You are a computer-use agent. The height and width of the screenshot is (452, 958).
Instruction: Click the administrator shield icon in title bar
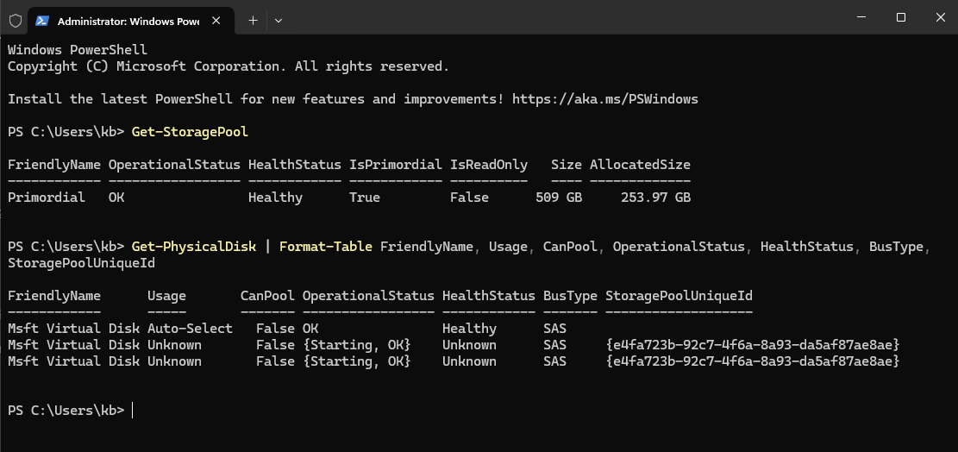click(x=16, y=20)
